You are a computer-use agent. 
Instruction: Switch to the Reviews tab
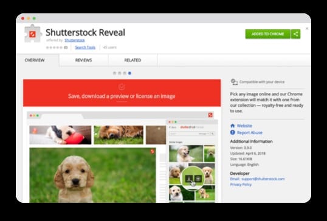(x=83, y=60)
